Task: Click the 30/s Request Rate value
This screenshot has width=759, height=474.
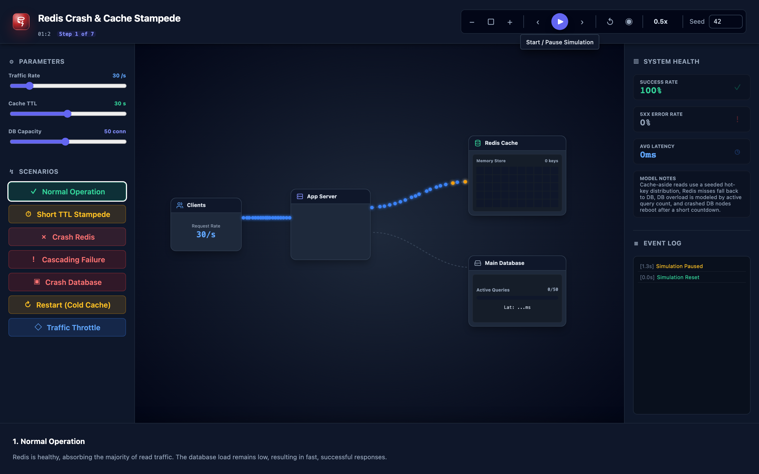Action: pos(206,234)
